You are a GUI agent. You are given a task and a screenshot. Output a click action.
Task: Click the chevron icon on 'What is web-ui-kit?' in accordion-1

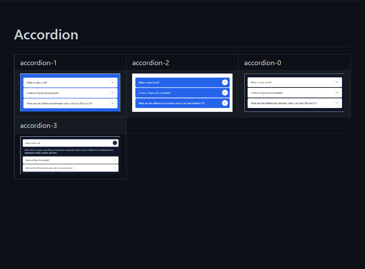[x=113, y=82]
